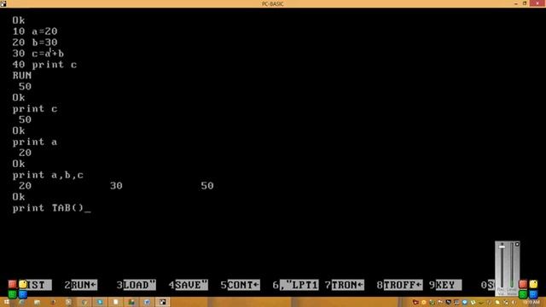Viewport: 546px width, 307px height.
Task: Click the taskbar clock
Action: [x=531, y=303]
